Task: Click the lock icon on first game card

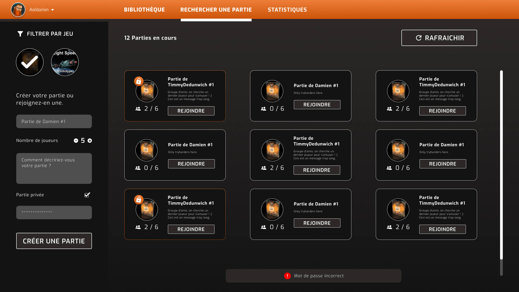Action: point(139,81)
